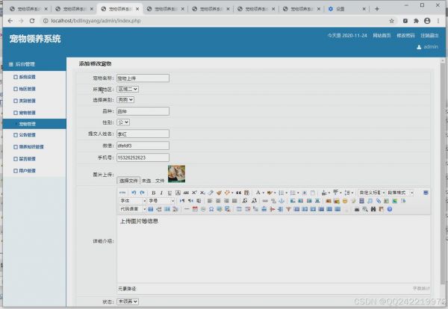
Task: Insert date with the calendar icon
Action: 195,209
